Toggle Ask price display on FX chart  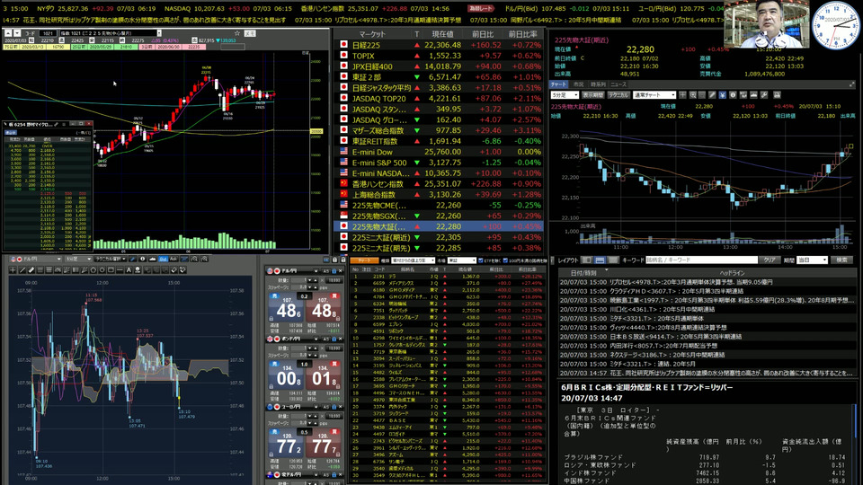pyautogui.click(x=173, y=259)
